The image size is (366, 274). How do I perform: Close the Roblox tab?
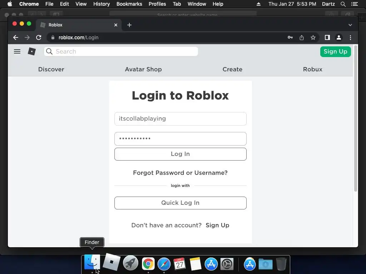(116, 25)
